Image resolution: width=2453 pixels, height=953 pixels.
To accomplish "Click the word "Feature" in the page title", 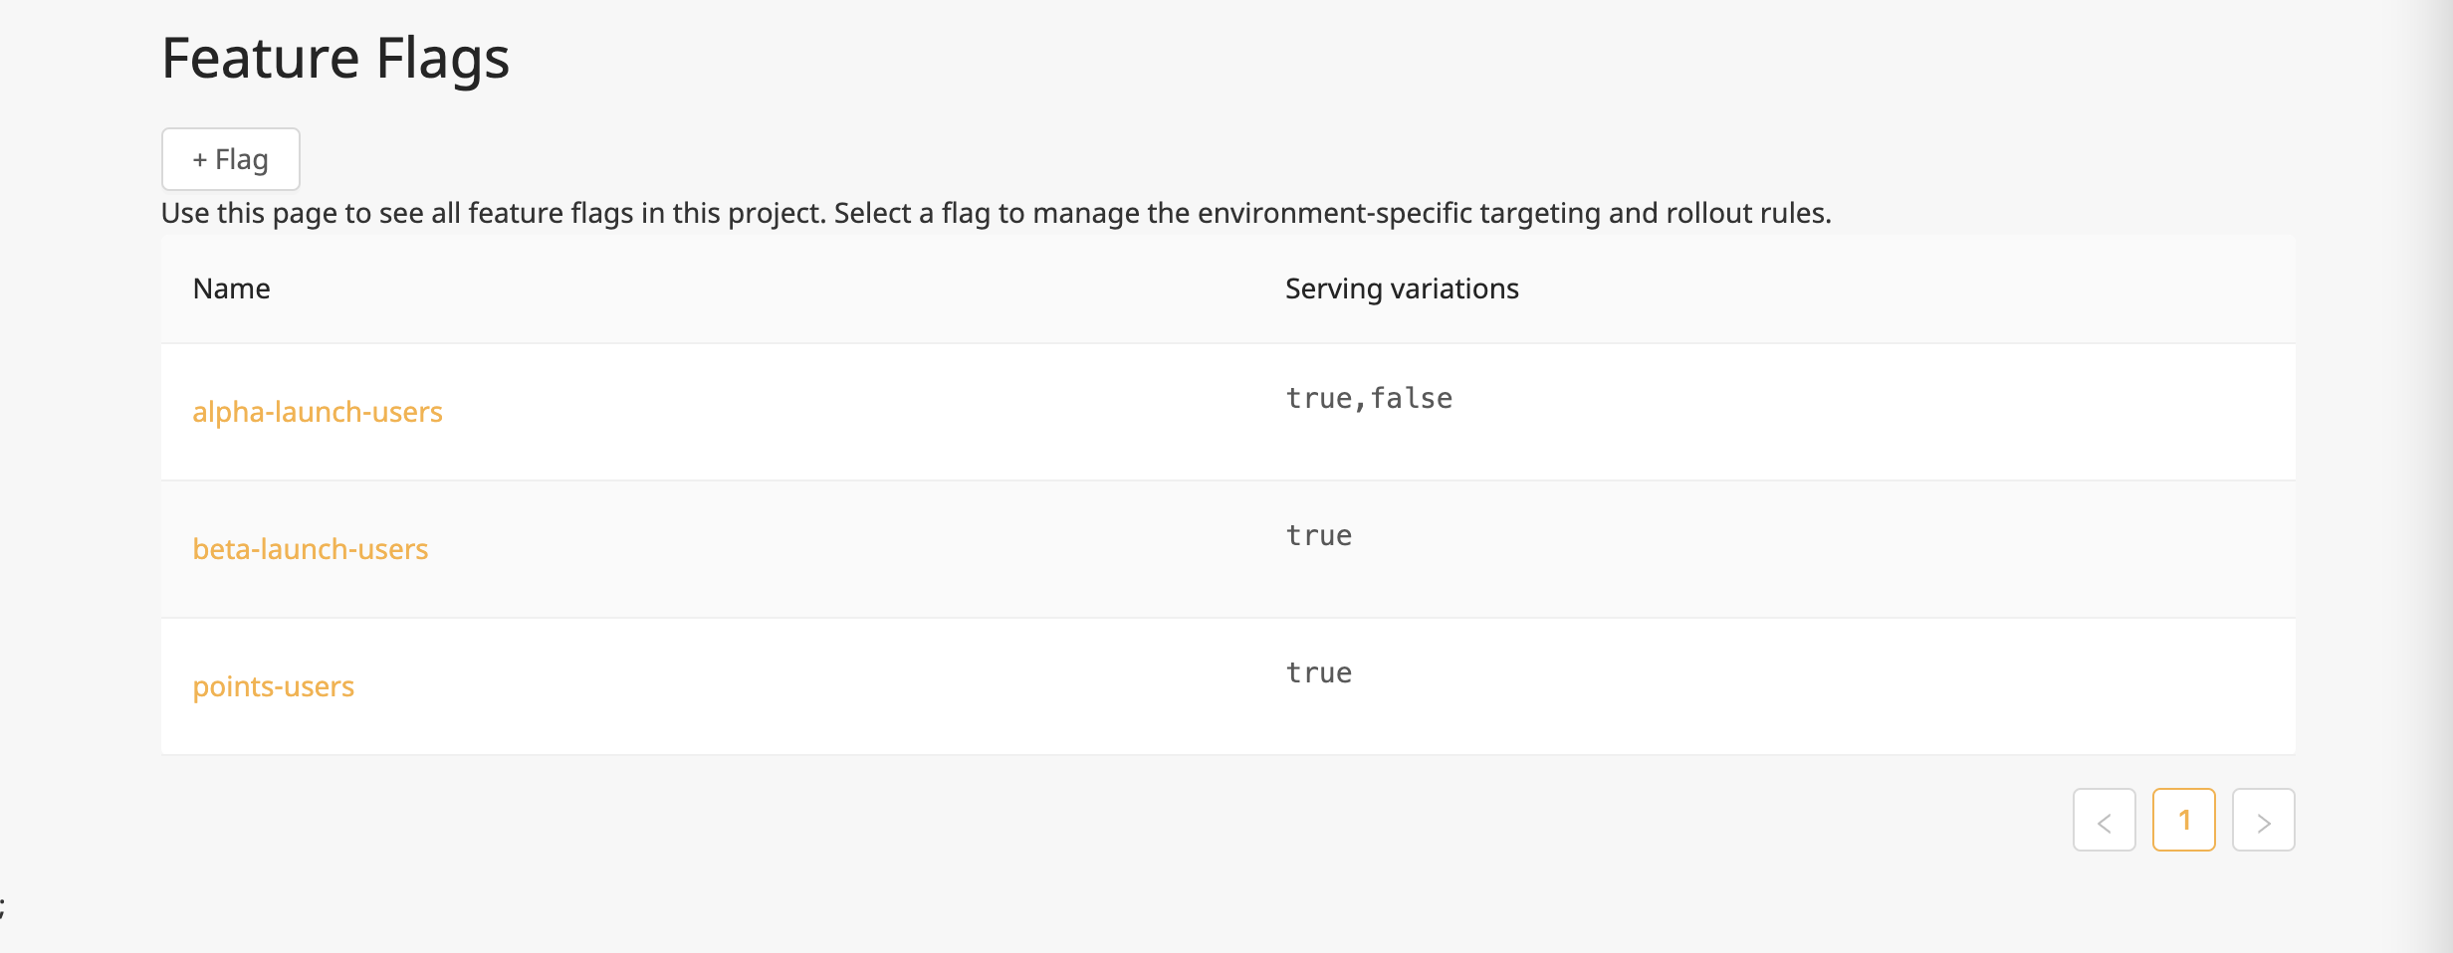I will [x=260, y=58].
